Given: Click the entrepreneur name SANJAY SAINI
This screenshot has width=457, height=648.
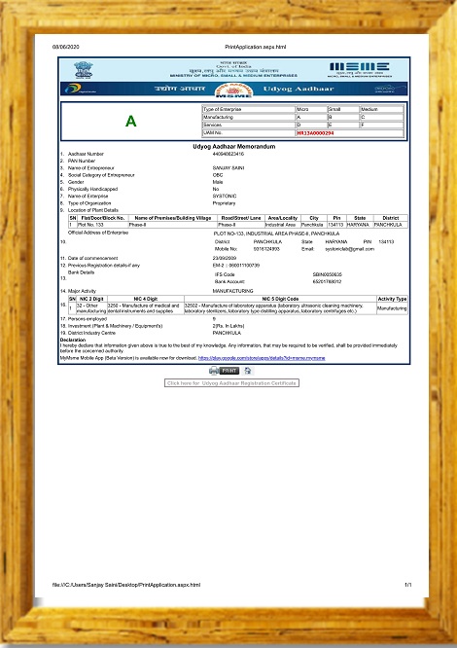Looking at the screenshot, I should [228, 167].
